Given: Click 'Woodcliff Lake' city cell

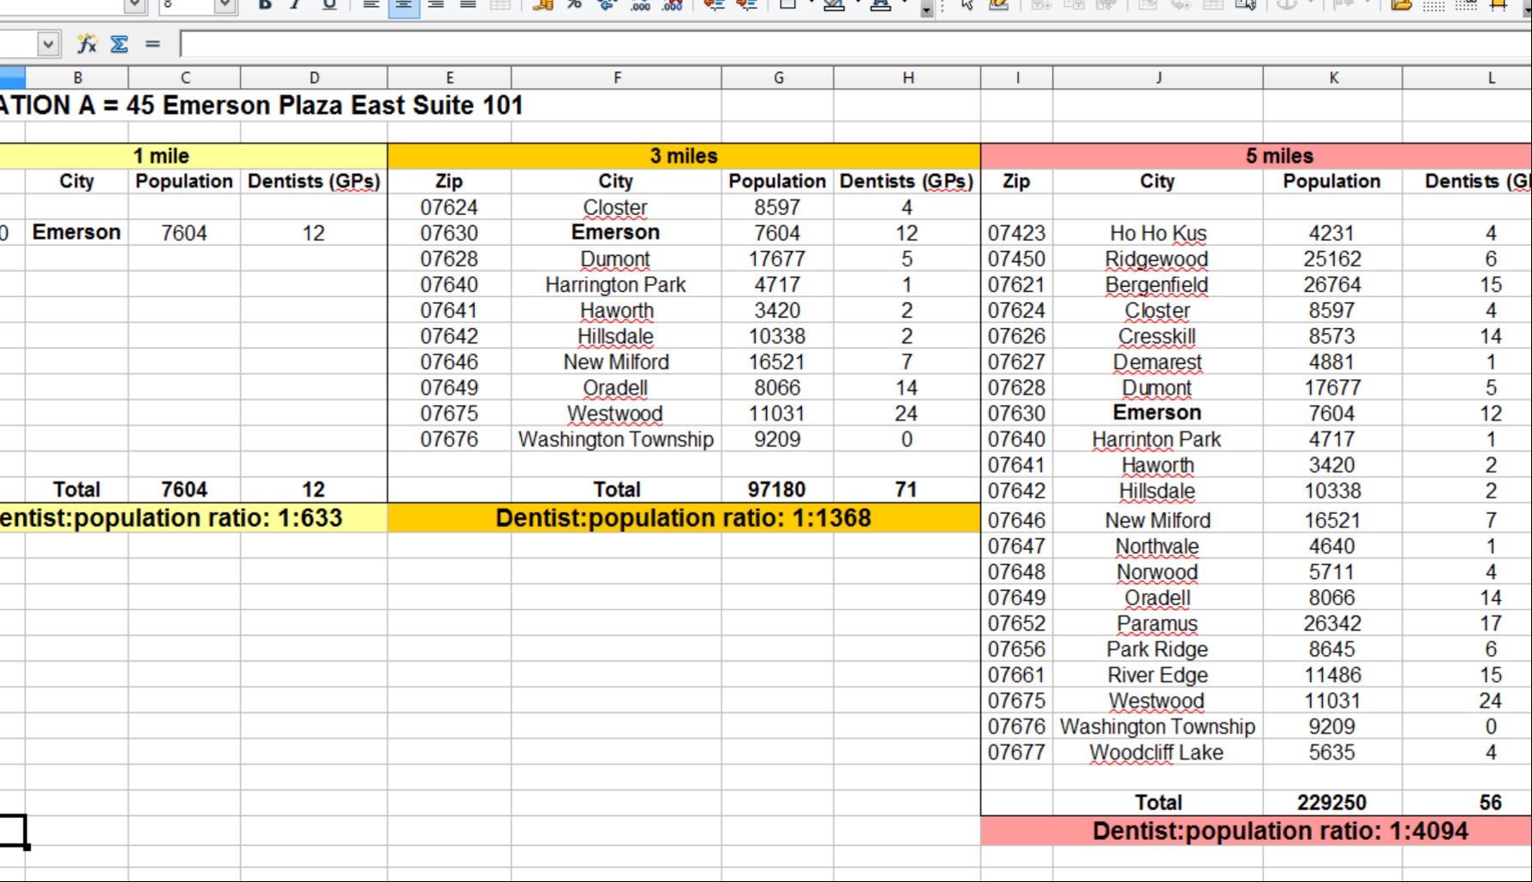Looking at the screenshot, I should pos(1158,752).
